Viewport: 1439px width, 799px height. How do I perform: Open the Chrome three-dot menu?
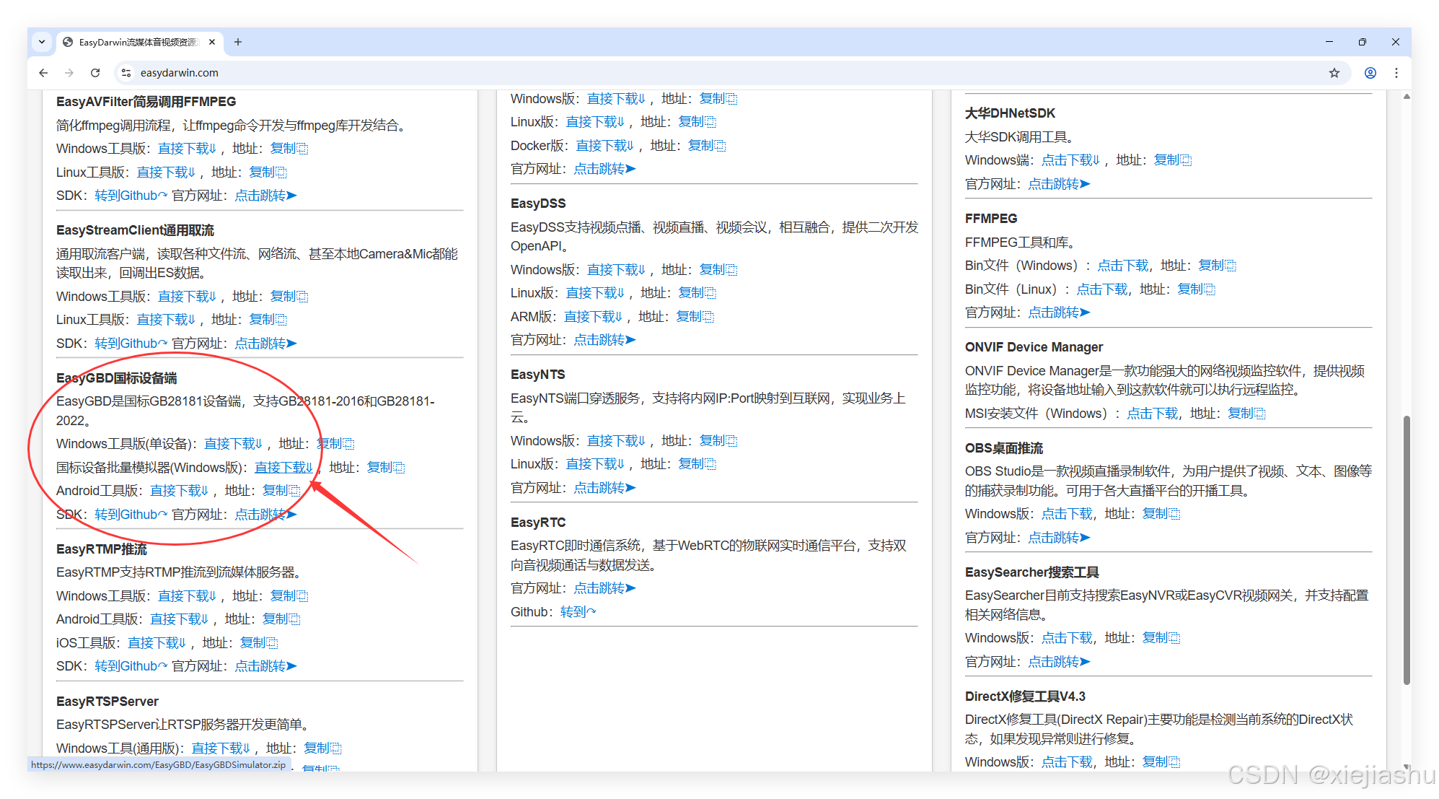coord(1396,73)
